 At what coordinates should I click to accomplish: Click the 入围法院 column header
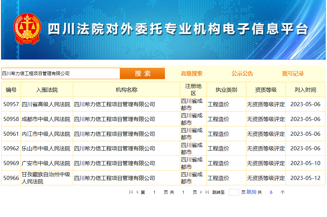[47, 90]
